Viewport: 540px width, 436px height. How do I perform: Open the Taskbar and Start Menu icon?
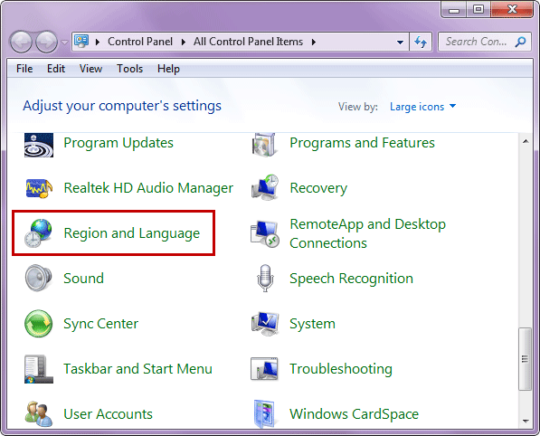pos(39,369)
